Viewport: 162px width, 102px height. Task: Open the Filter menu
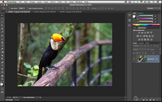click(x=60, y=2)
